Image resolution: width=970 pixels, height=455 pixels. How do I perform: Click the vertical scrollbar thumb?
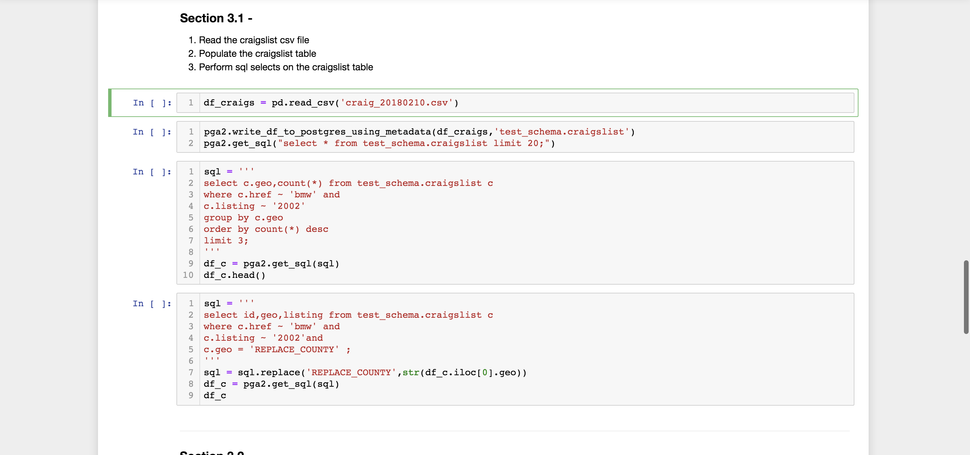pos(966,297)
